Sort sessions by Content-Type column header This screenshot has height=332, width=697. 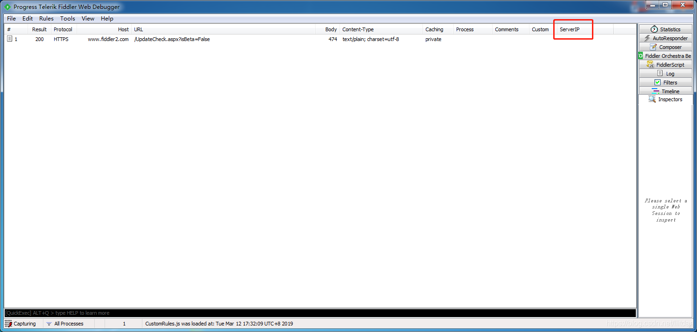(381, 29)
